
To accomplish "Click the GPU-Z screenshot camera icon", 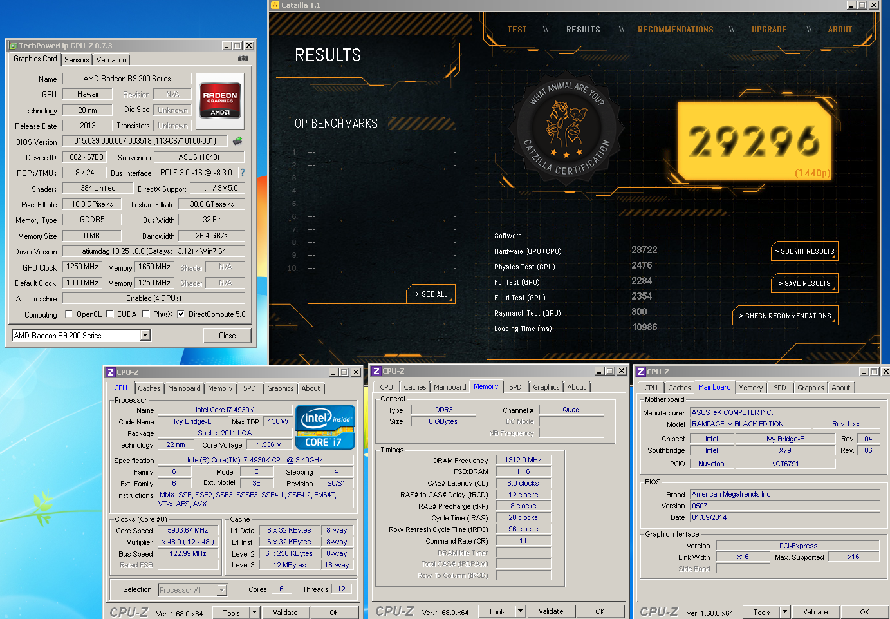I will pyautogui.click(x=243, y=59).
